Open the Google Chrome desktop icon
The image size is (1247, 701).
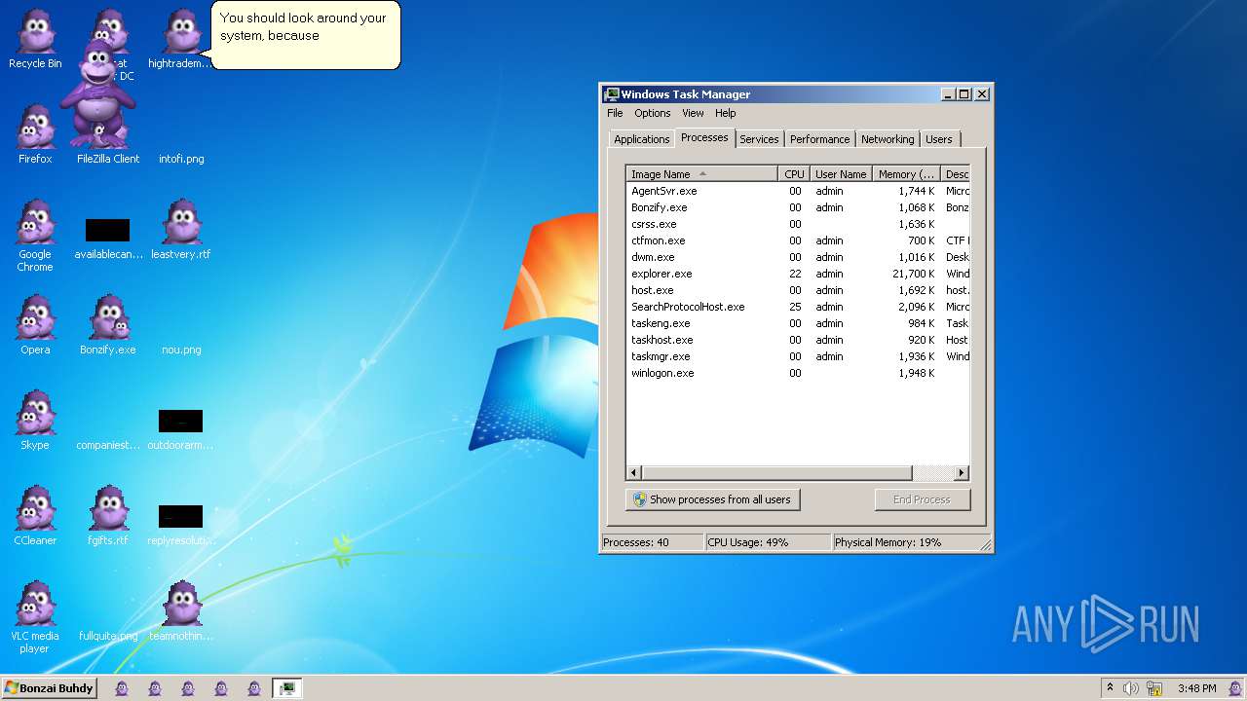35,236
